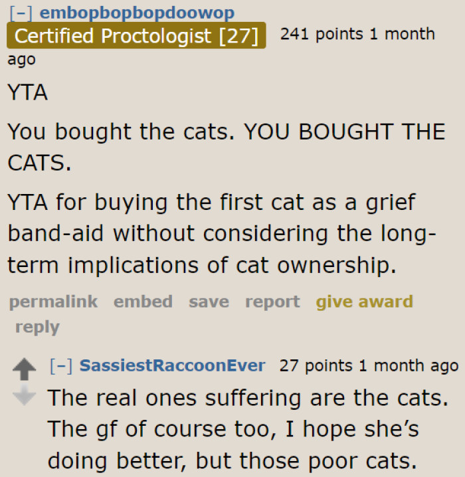465x477 pixels.
Task: Click the embed link under the comment
Action: [x=143, y=302]
